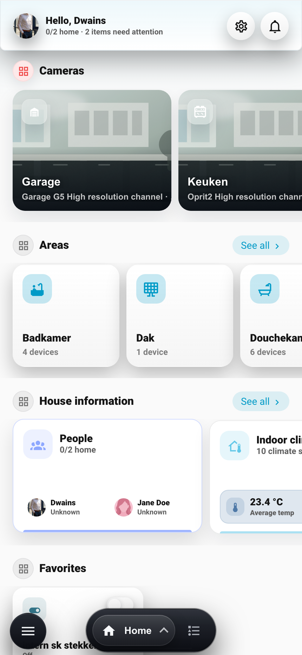
Task: Tap garage icon on Garage camera
Action: (x=34, y=112)
